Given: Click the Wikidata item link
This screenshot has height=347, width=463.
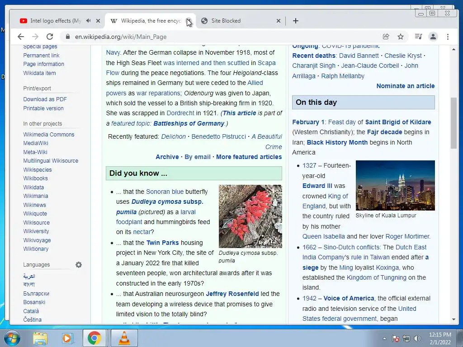Looking at the screenshot, I should point(40,73).
